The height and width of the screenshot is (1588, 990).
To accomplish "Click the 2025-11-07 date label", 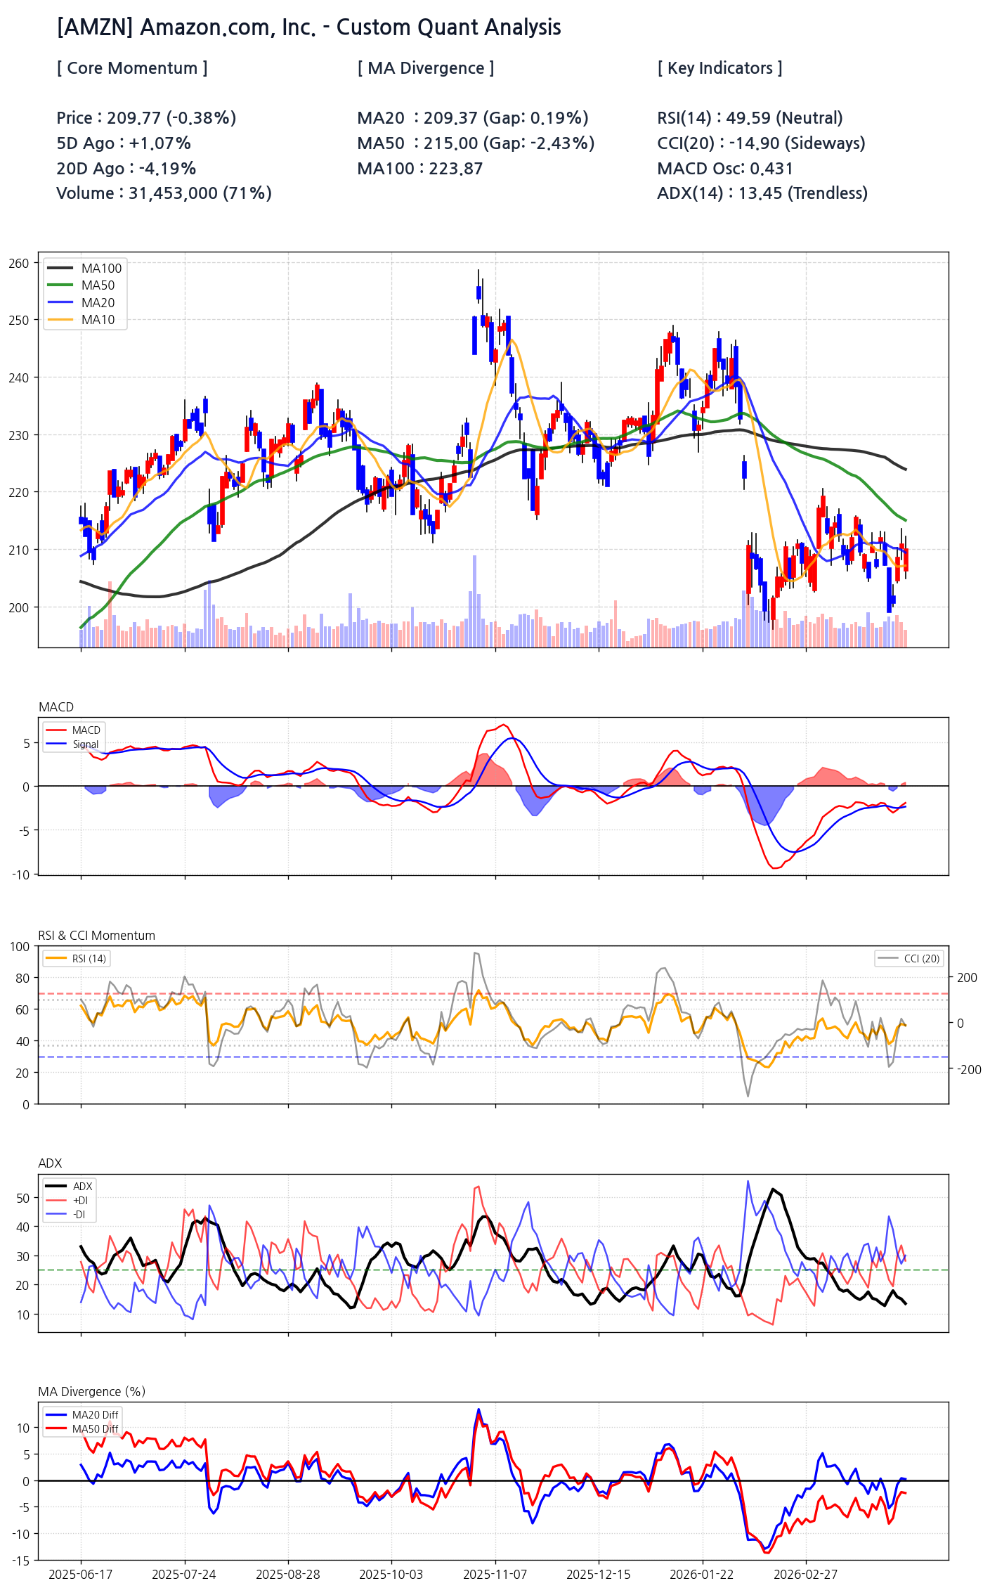I will [x=495, y=1574].
